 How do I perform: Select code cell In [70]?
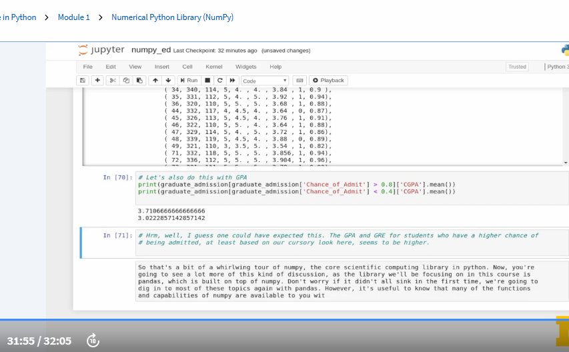352,188
